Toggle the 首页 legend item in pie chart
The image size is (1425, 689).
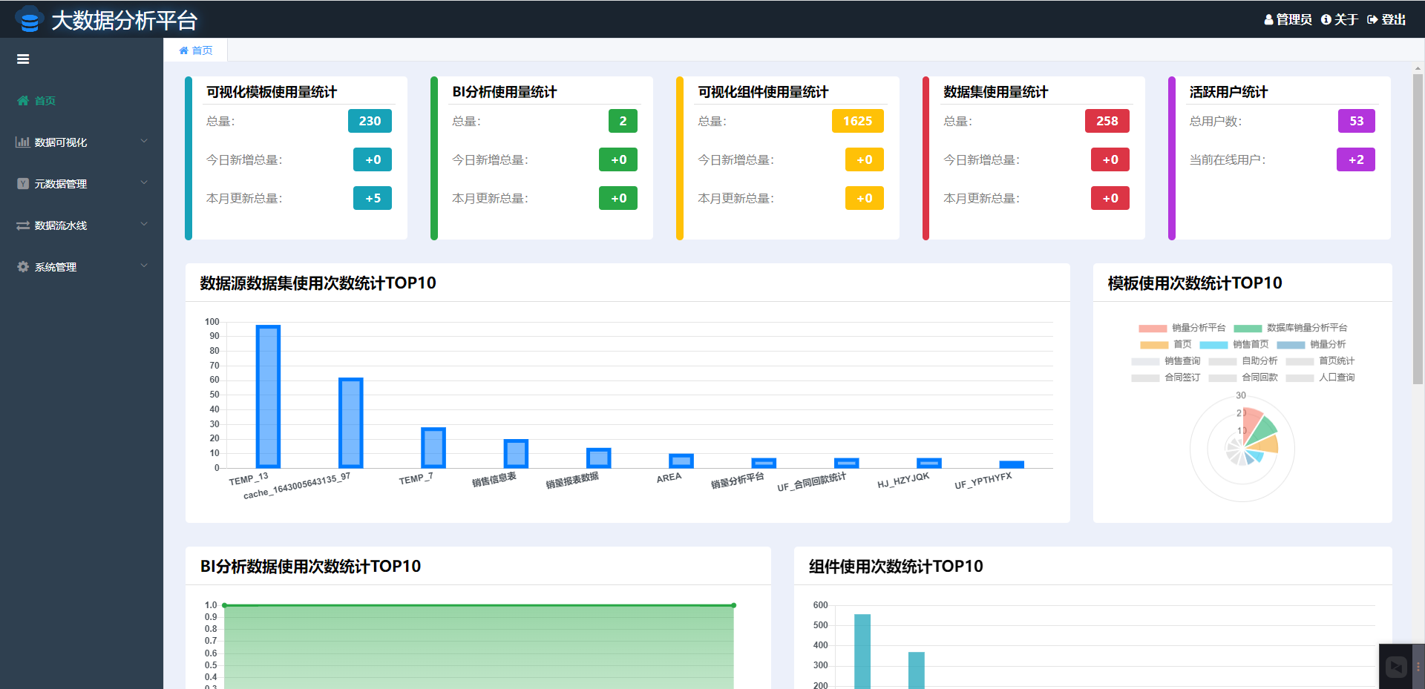[1166, 344]
